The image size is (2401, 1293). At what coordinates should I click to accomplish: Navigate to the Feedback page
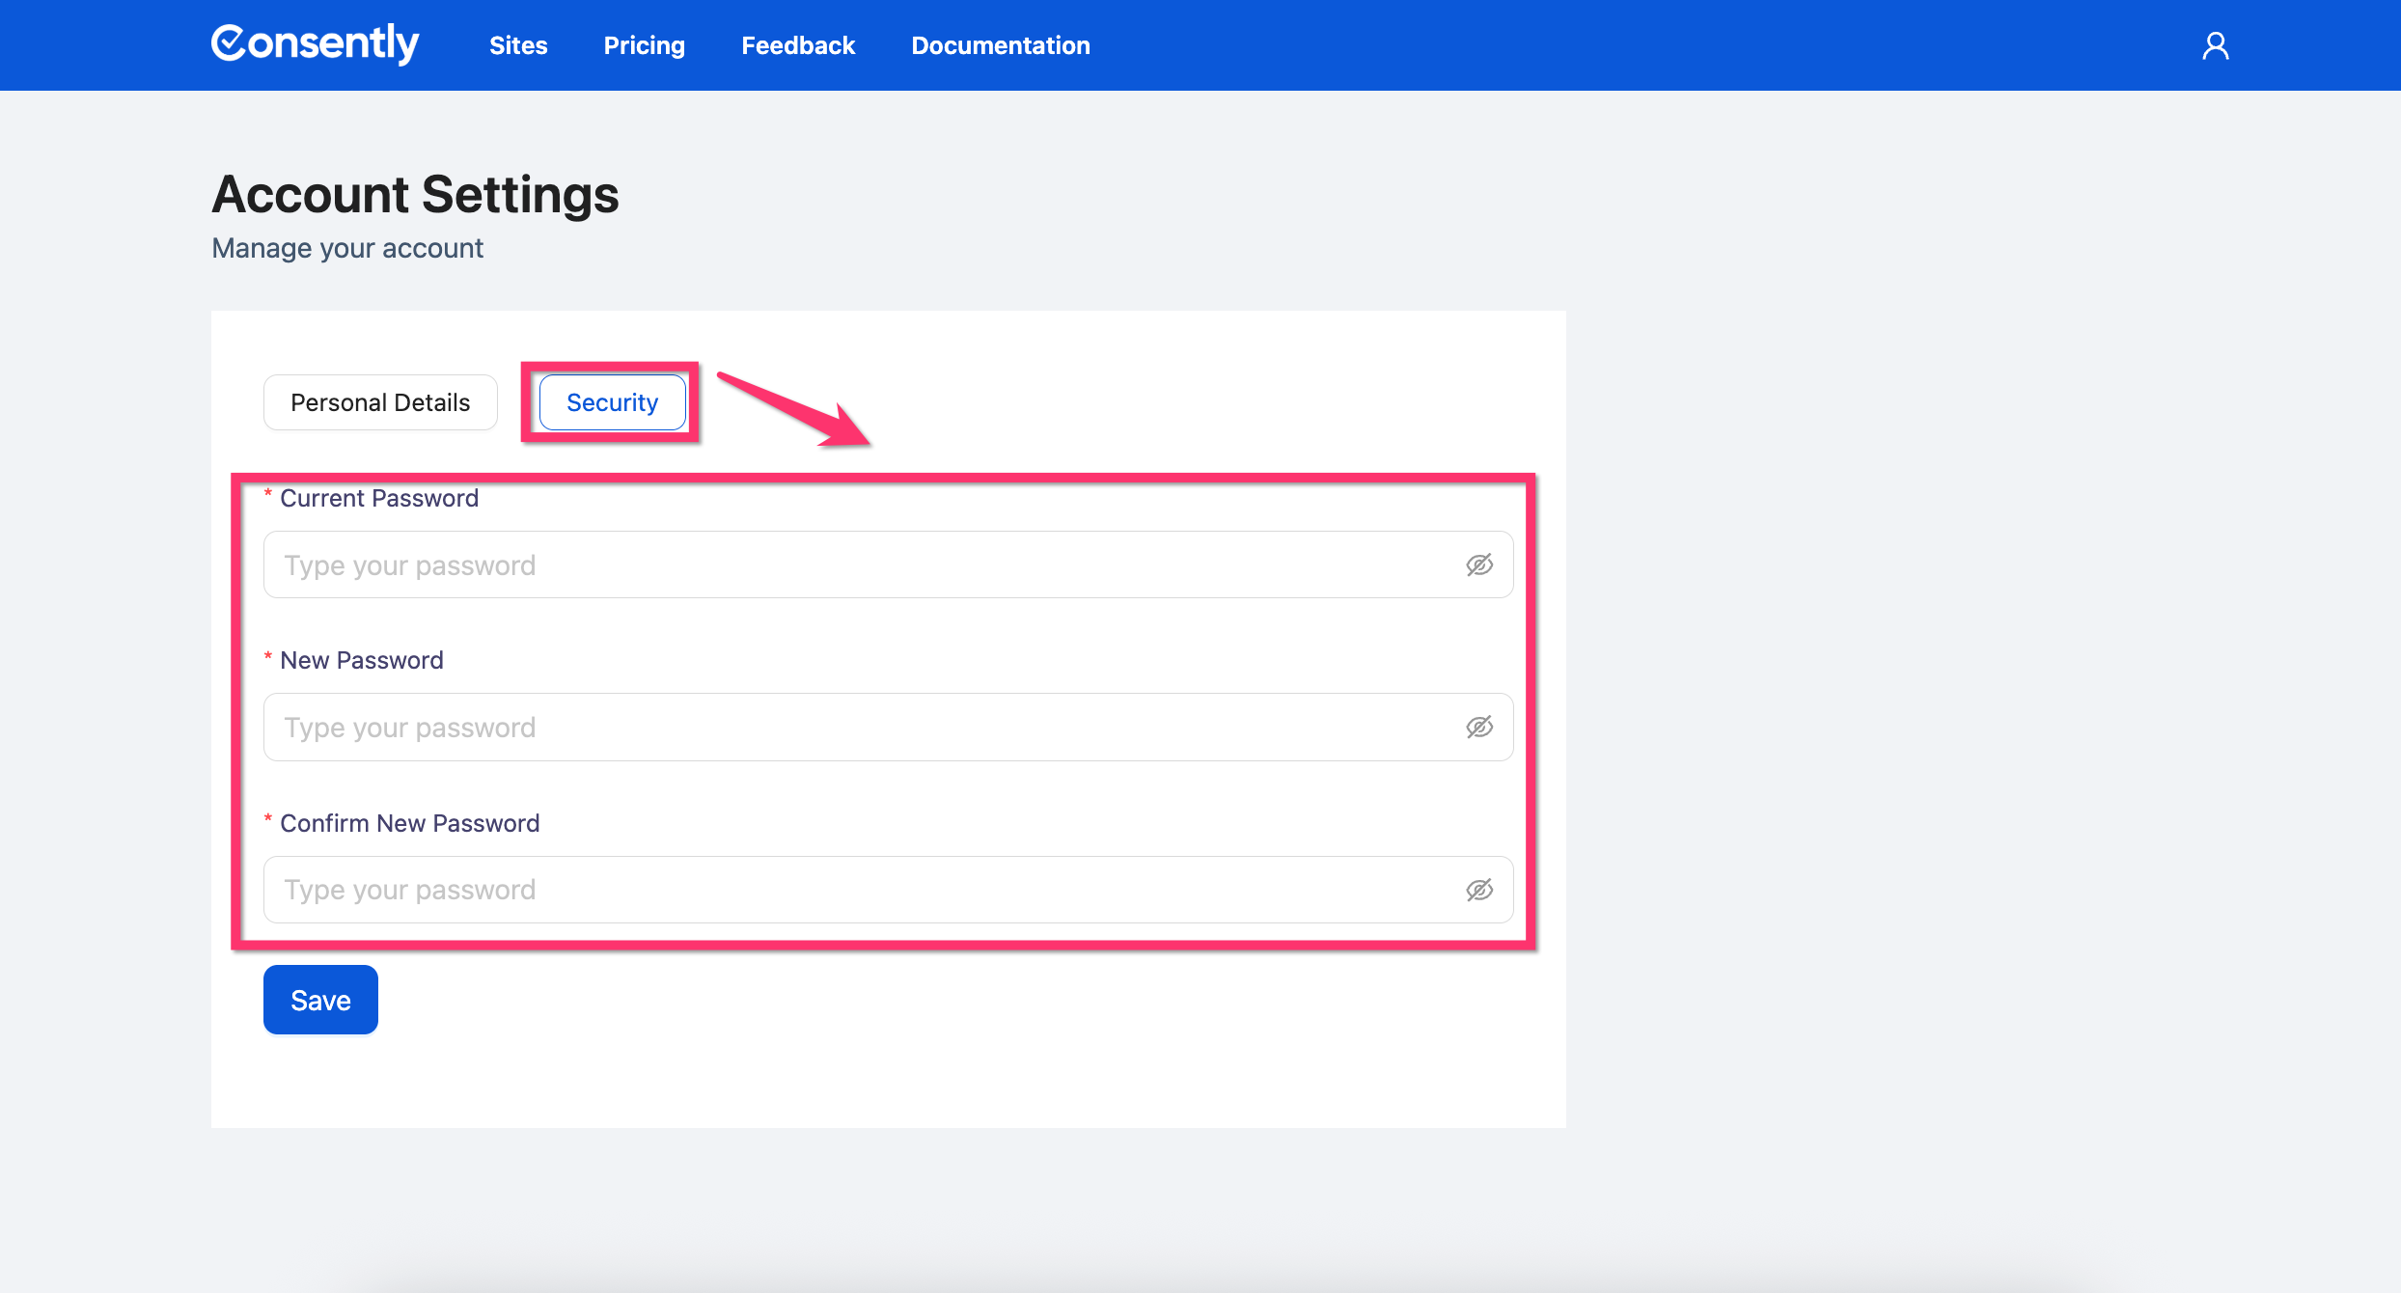click(798, 45)
